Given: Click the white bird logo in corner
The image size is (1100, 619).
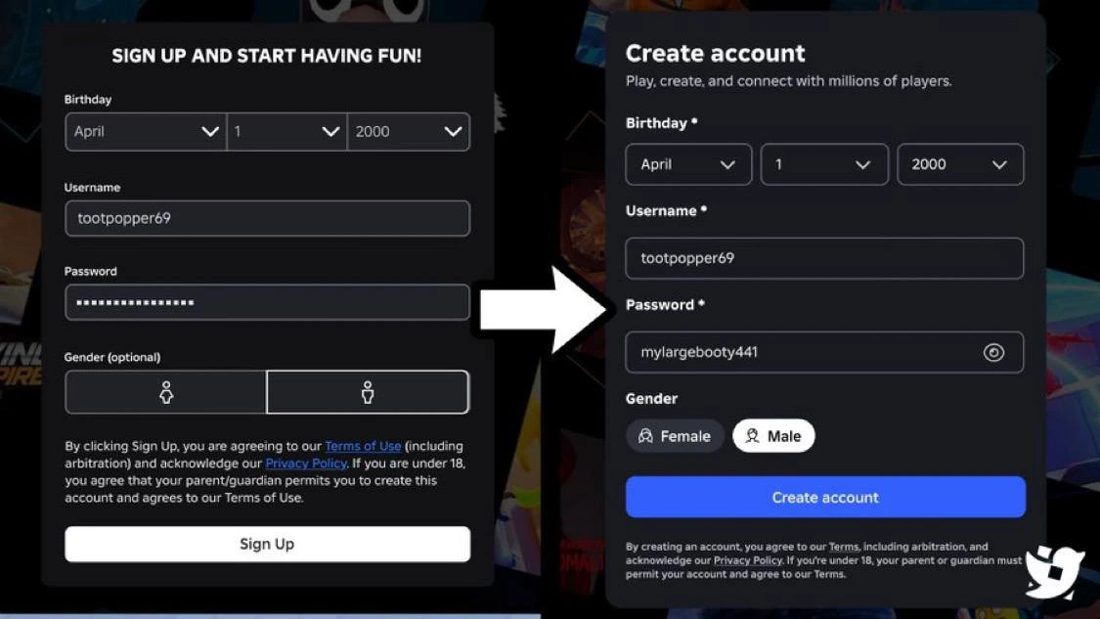Looking at the screenshot, I should click(x=1054, y=570).
